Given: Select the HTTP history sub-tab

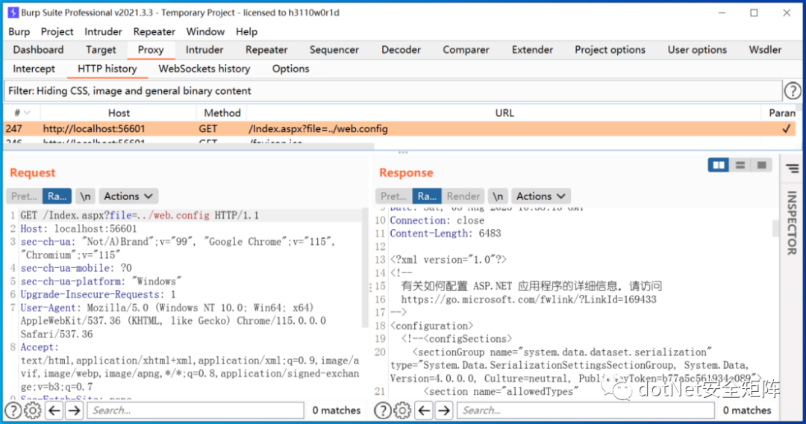Looking at the screenshot, I should 107,69.
